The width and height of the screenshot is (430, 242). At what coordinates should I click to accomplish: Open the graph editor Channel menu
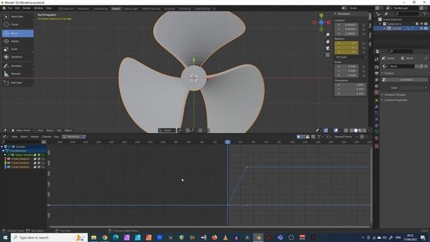tap(46, 136)
